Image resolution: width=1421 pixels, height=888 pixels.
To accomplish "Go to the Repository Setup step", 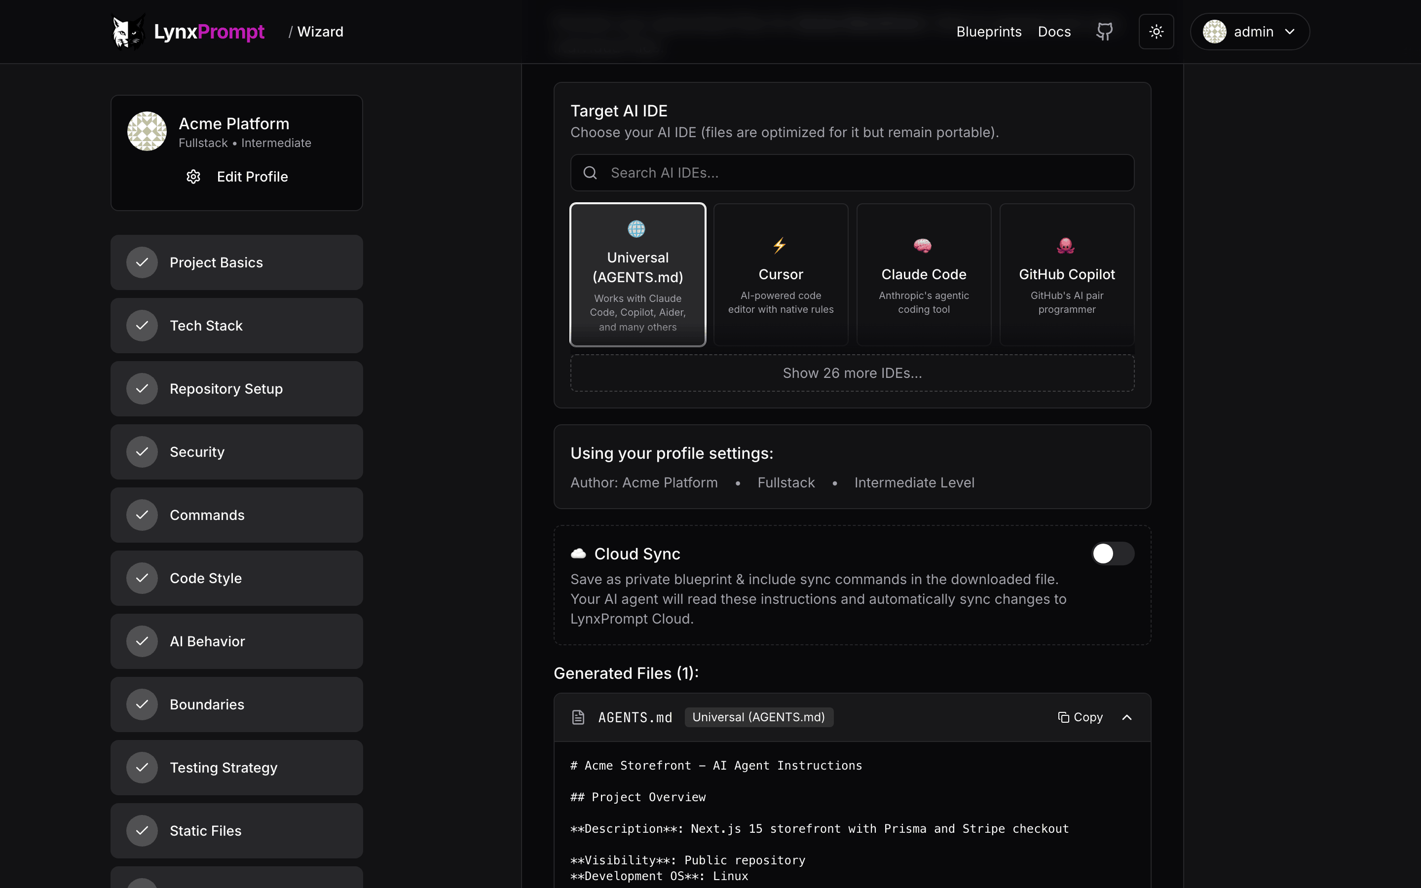I will tap(237, 389).
